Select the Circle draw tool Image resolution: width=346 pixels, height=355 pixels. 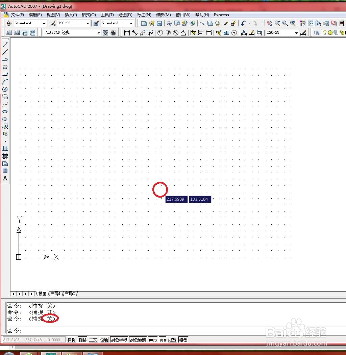[x=5, y=89]
